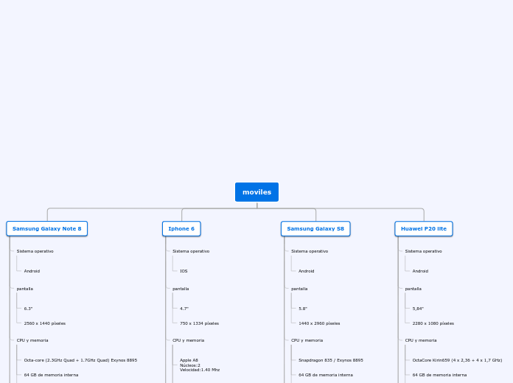513x383 pixels.
Task: Select the Samsung Galaxy S8 node
Action: (315, 228)
